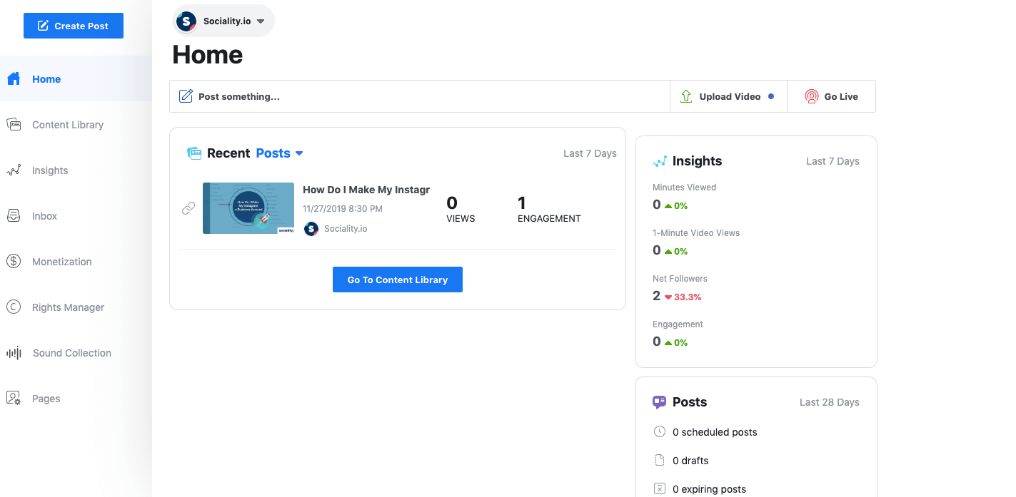Open the Sociality.io account dropdown
The width and height of the screenshot is (1016, 497).
pos(223,21)
